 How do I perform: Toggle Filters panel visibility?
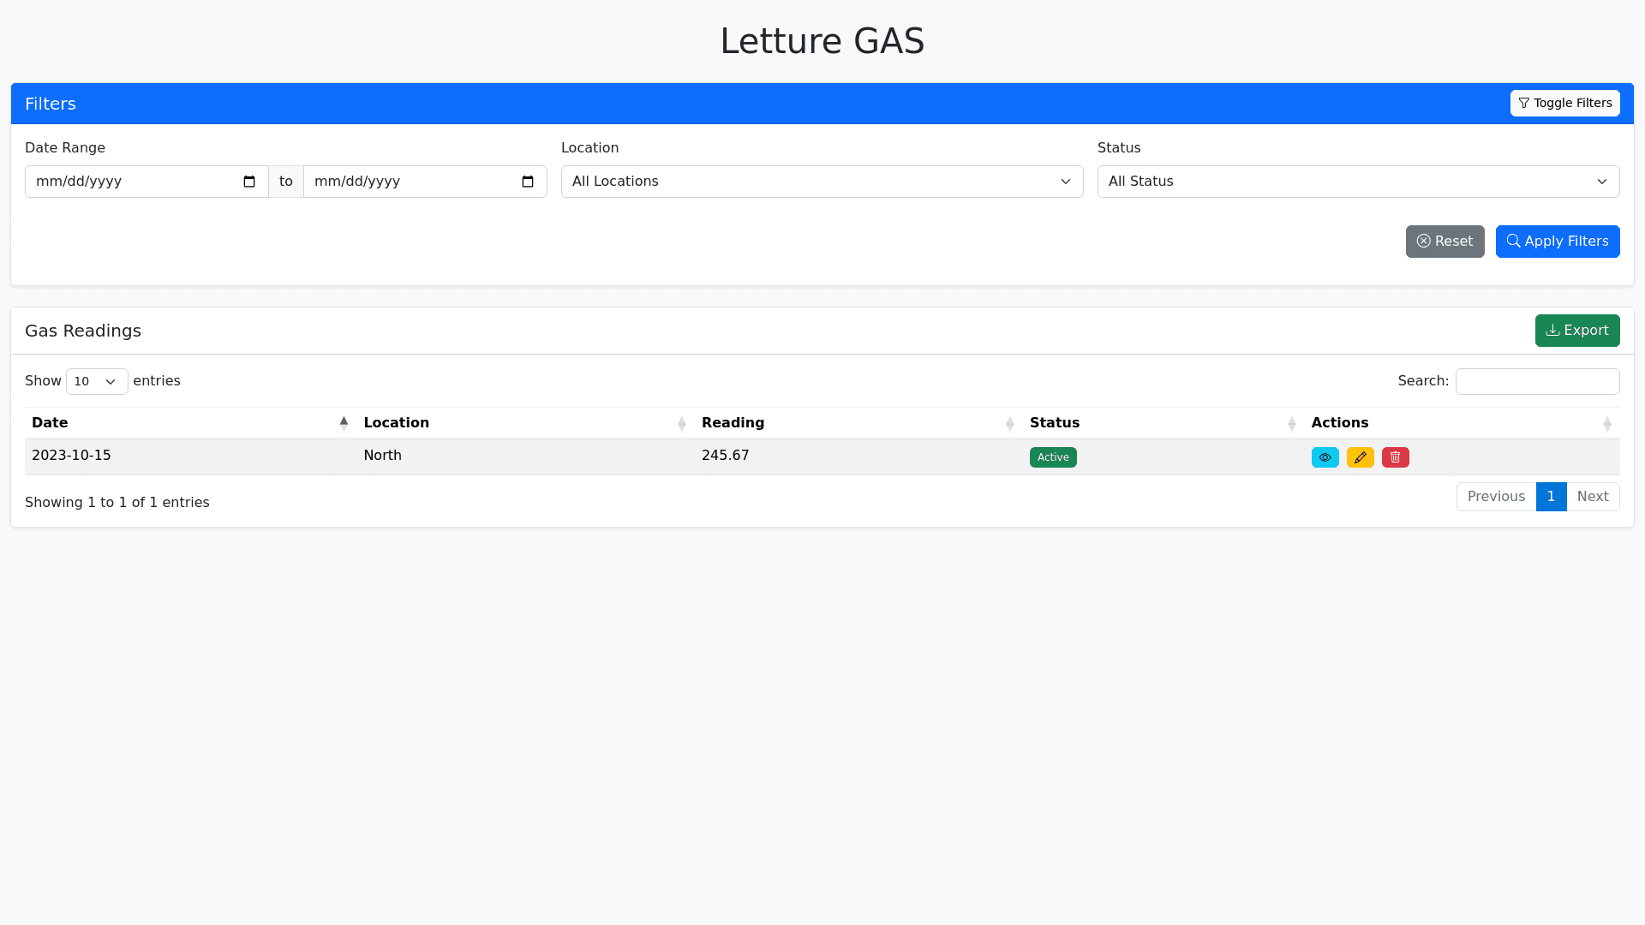click(1564, 103)
